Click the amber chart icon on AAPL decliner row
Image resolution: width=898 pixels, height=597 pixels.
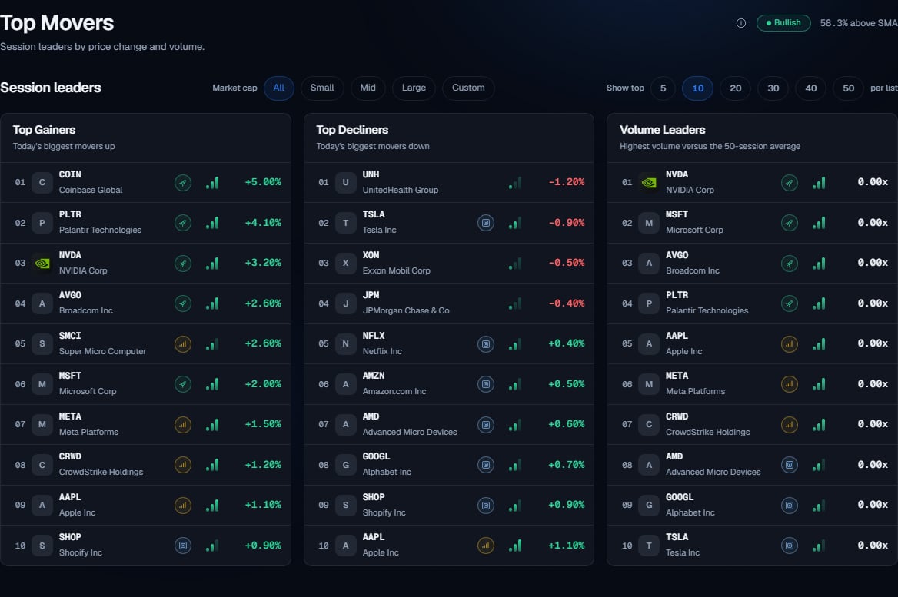[x=486, y=546]
